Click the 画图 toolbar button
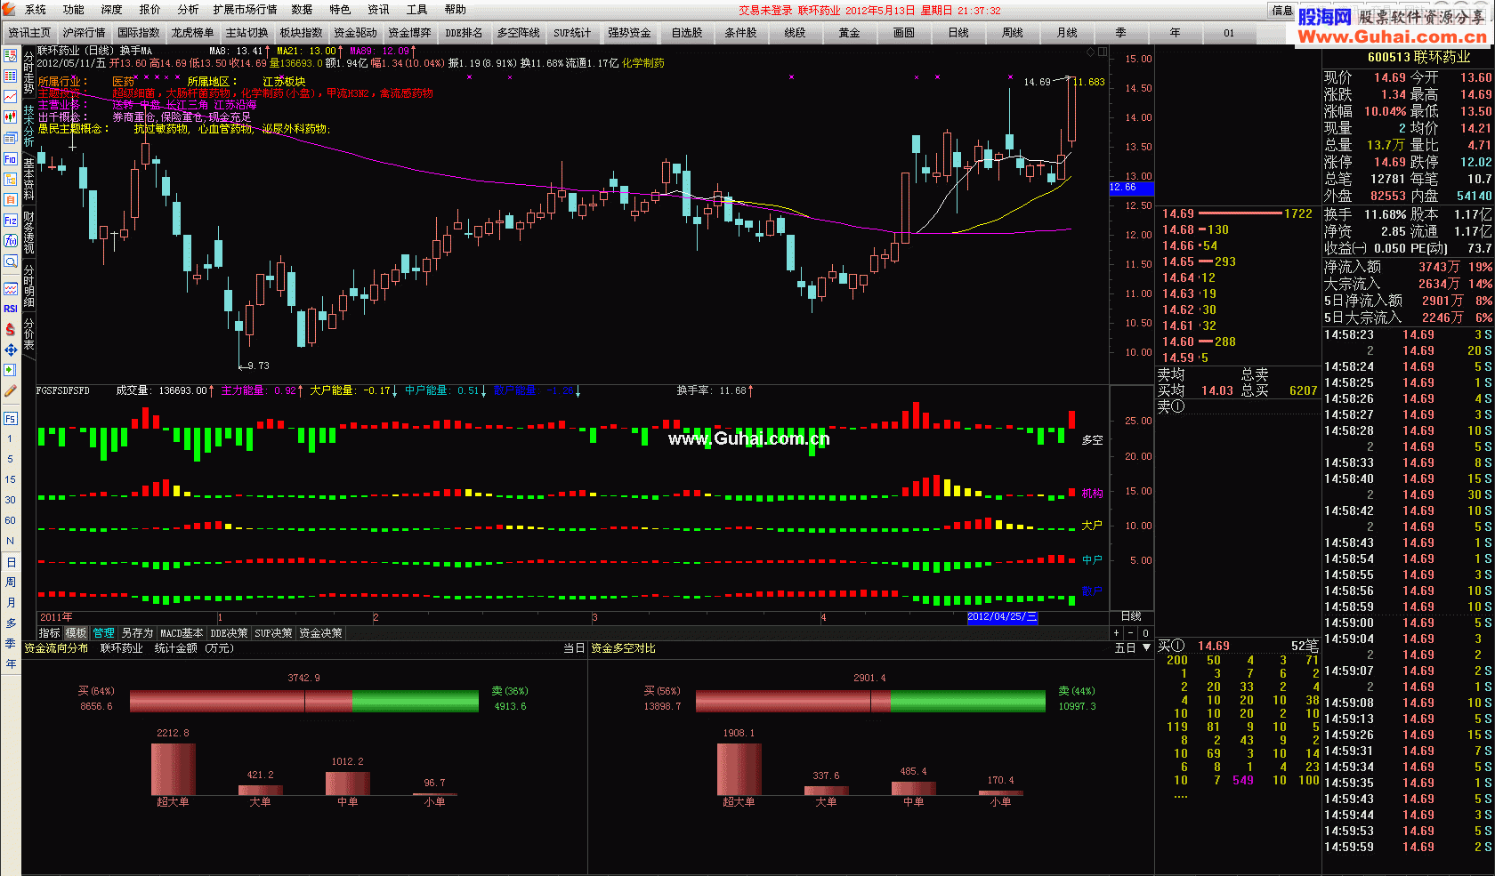 click(x=903, y=33)
